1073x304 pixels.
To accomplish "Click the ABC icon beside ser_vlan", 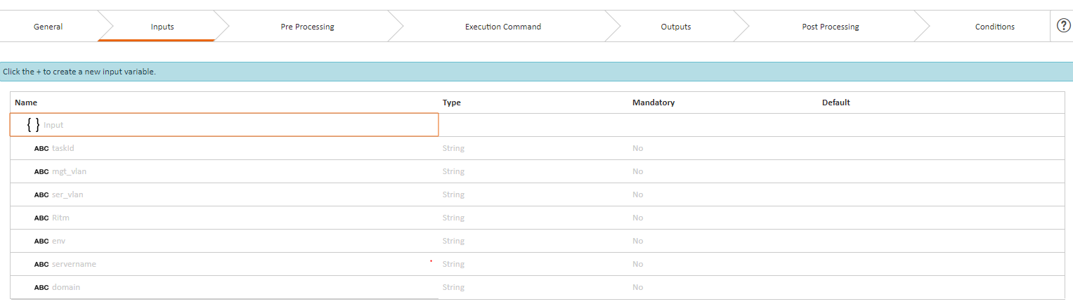I will click(41, 195).
